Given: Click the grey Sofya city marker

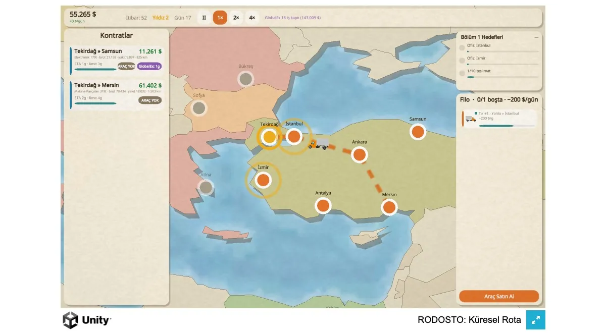Looking at the screenshot, I should [199, 108].
